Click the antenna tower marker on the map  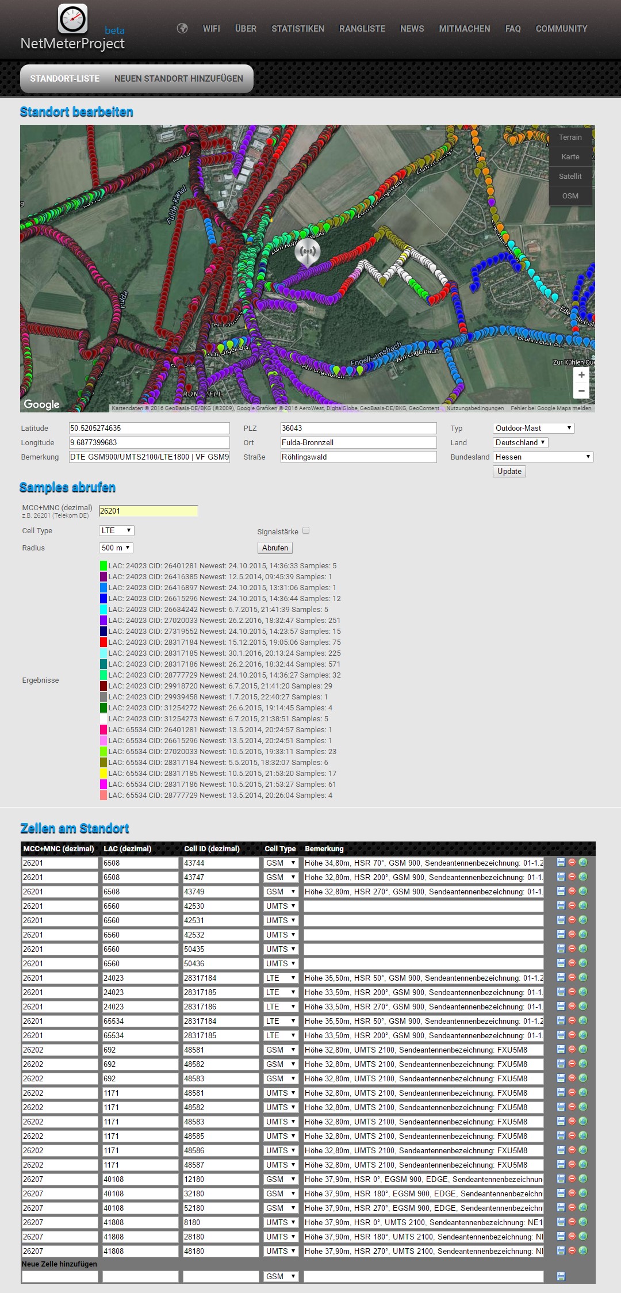[x=308, y=251]
